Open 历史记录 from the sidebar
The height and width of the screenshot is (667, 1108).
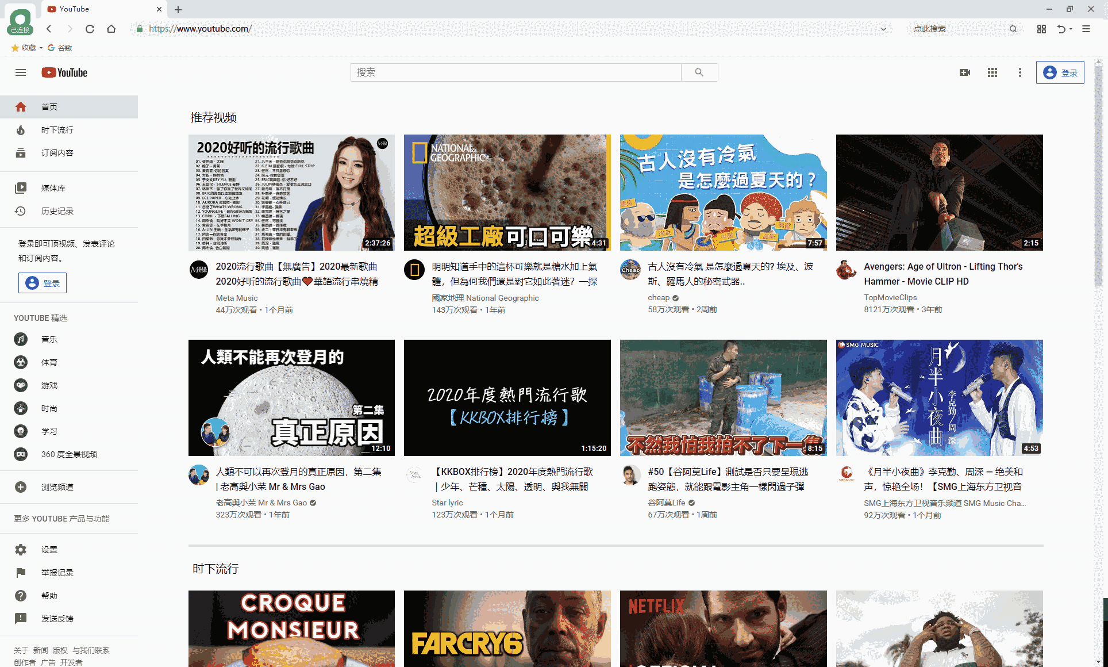tap(57, 211)
